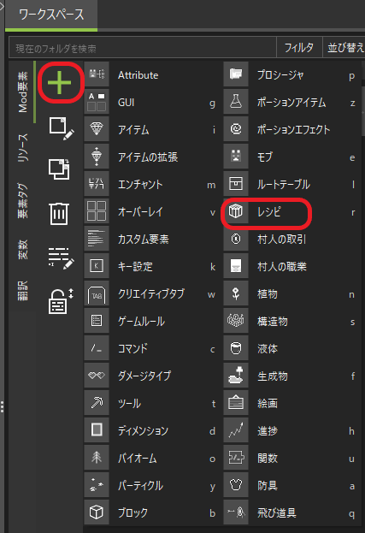Choose the プロシージャ menu entry
The width and height of the screenshot is (365, 533).
click(292, 74)
